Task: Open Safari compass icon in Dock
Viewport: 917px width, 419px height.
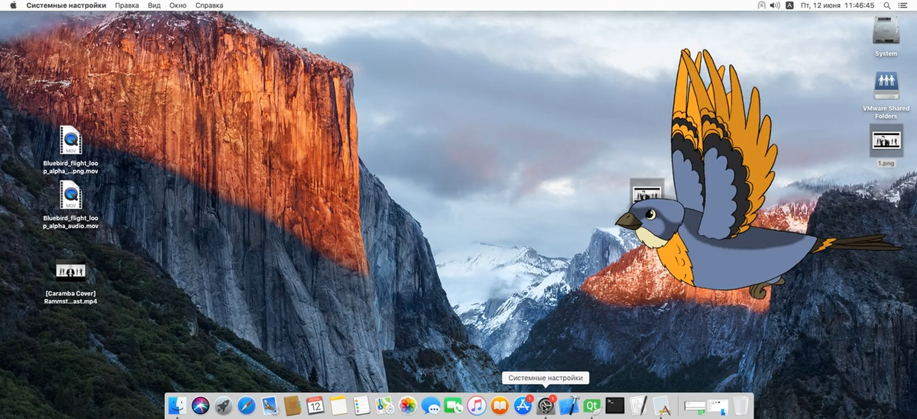Action: (246, 405)
